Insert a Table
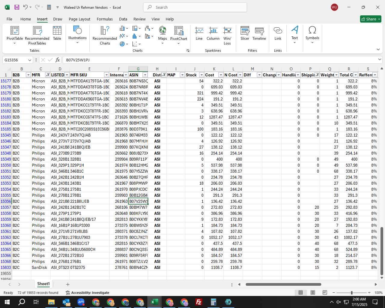Screen dimensions: 385x308 pos(57,33)
